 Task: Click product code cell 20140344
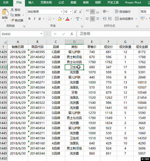pos(37,154)
